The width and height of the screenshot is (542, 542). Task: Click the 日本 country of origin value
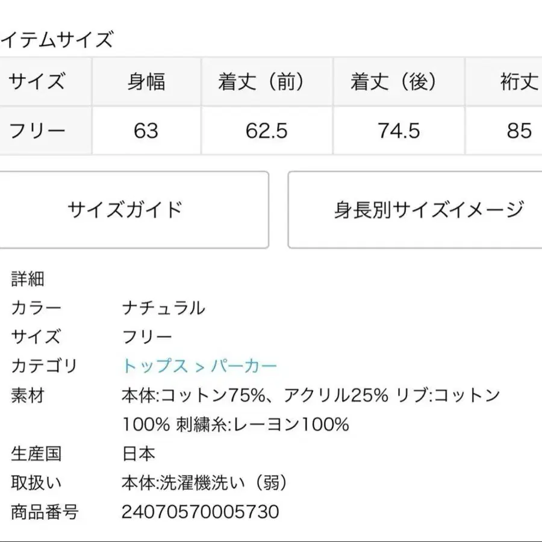pyautogui.click(x=139, y=453)
